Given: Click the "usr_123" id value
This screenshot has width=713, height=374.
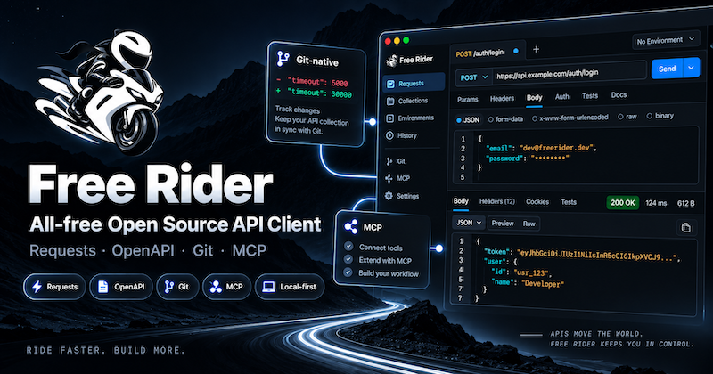Looking at the screenshot, I should point(532,273).
